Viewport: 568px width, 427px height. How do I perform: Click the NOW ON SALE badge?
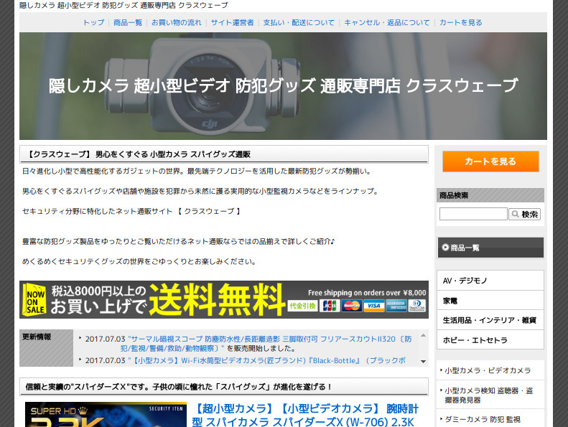(34, 300)
